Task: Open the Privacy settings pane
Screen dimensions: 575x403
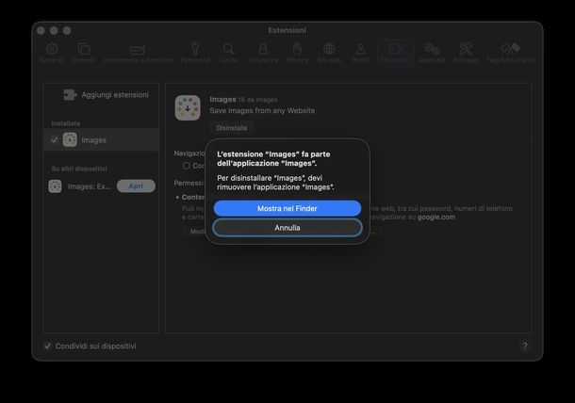Action: (x=297, y=53)
